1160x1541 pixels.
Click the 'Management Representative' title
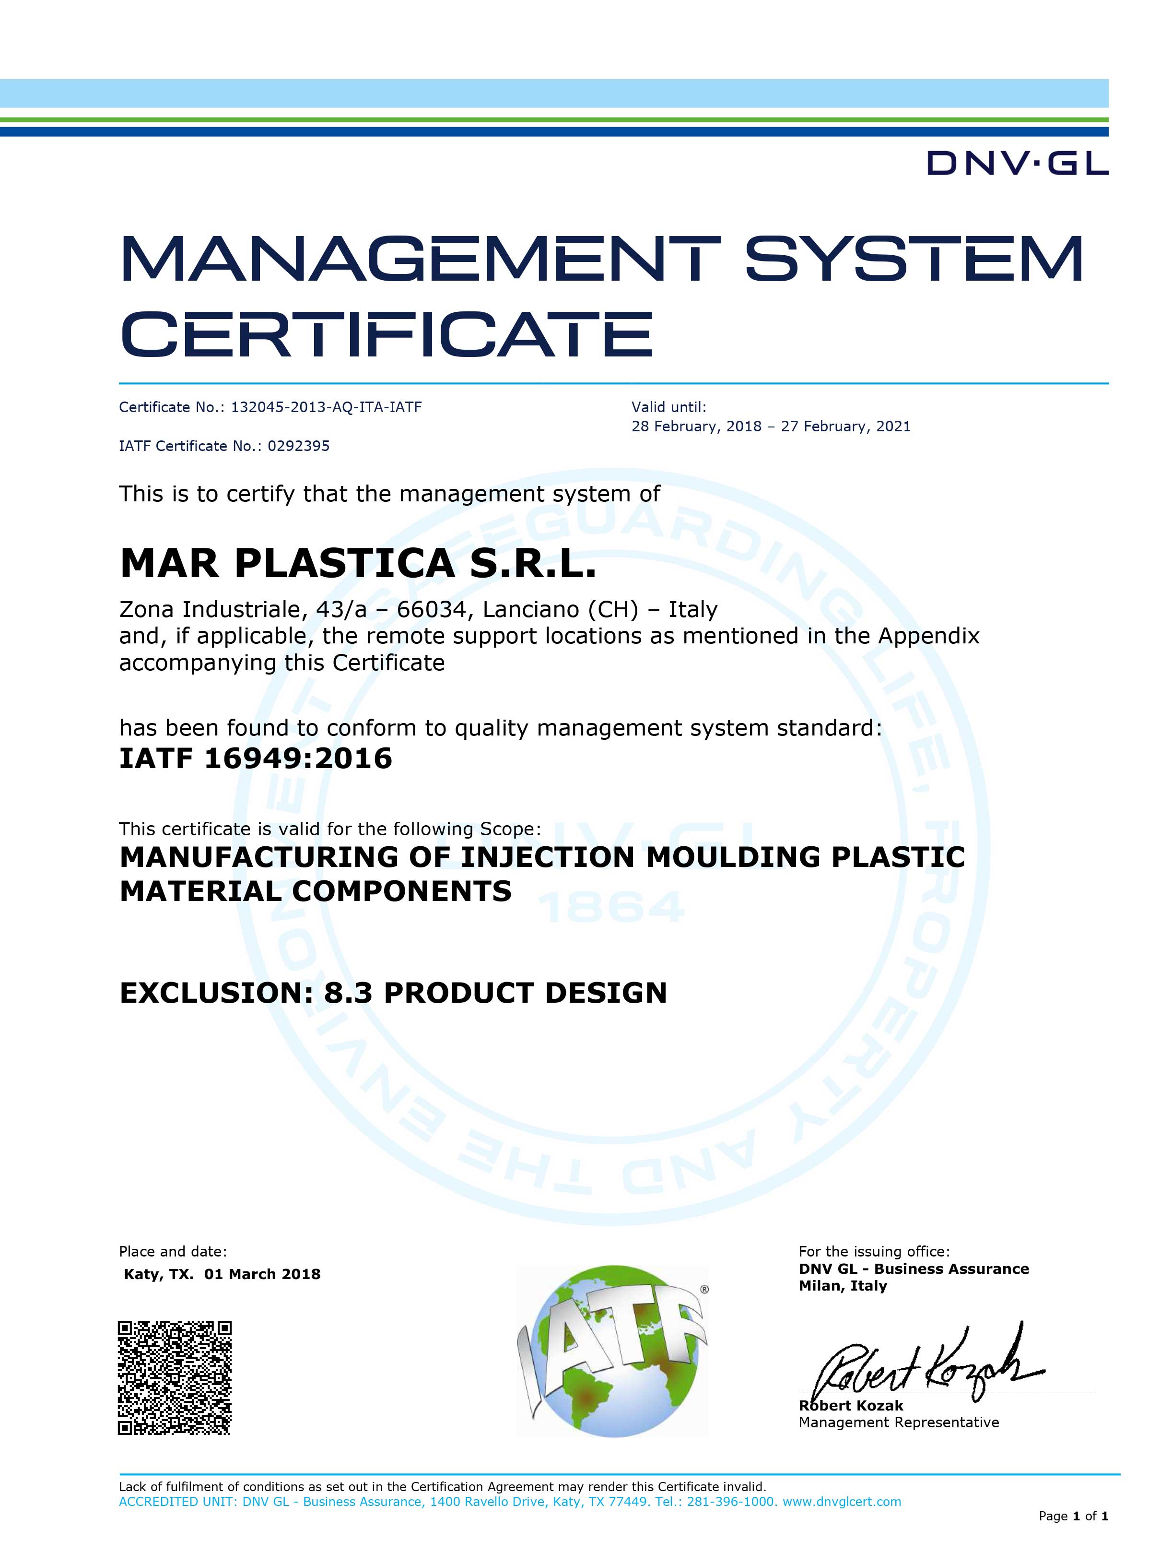[x=899, y=1422]
